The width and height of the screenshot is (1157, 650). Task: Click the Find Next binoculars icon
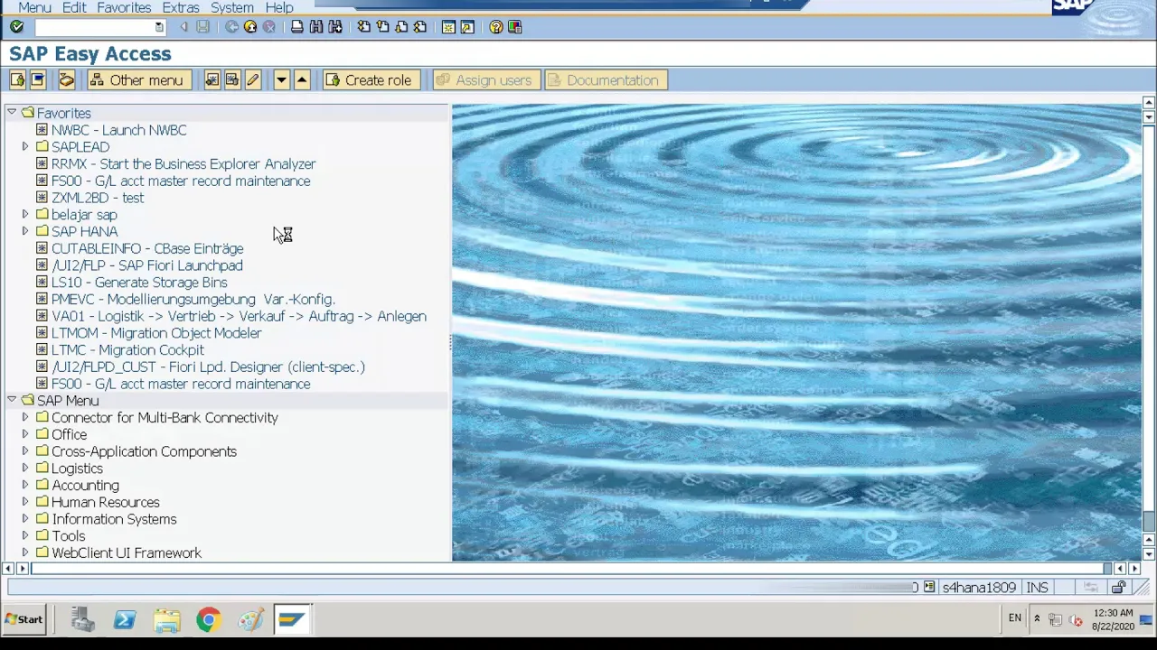click(335, 27)
